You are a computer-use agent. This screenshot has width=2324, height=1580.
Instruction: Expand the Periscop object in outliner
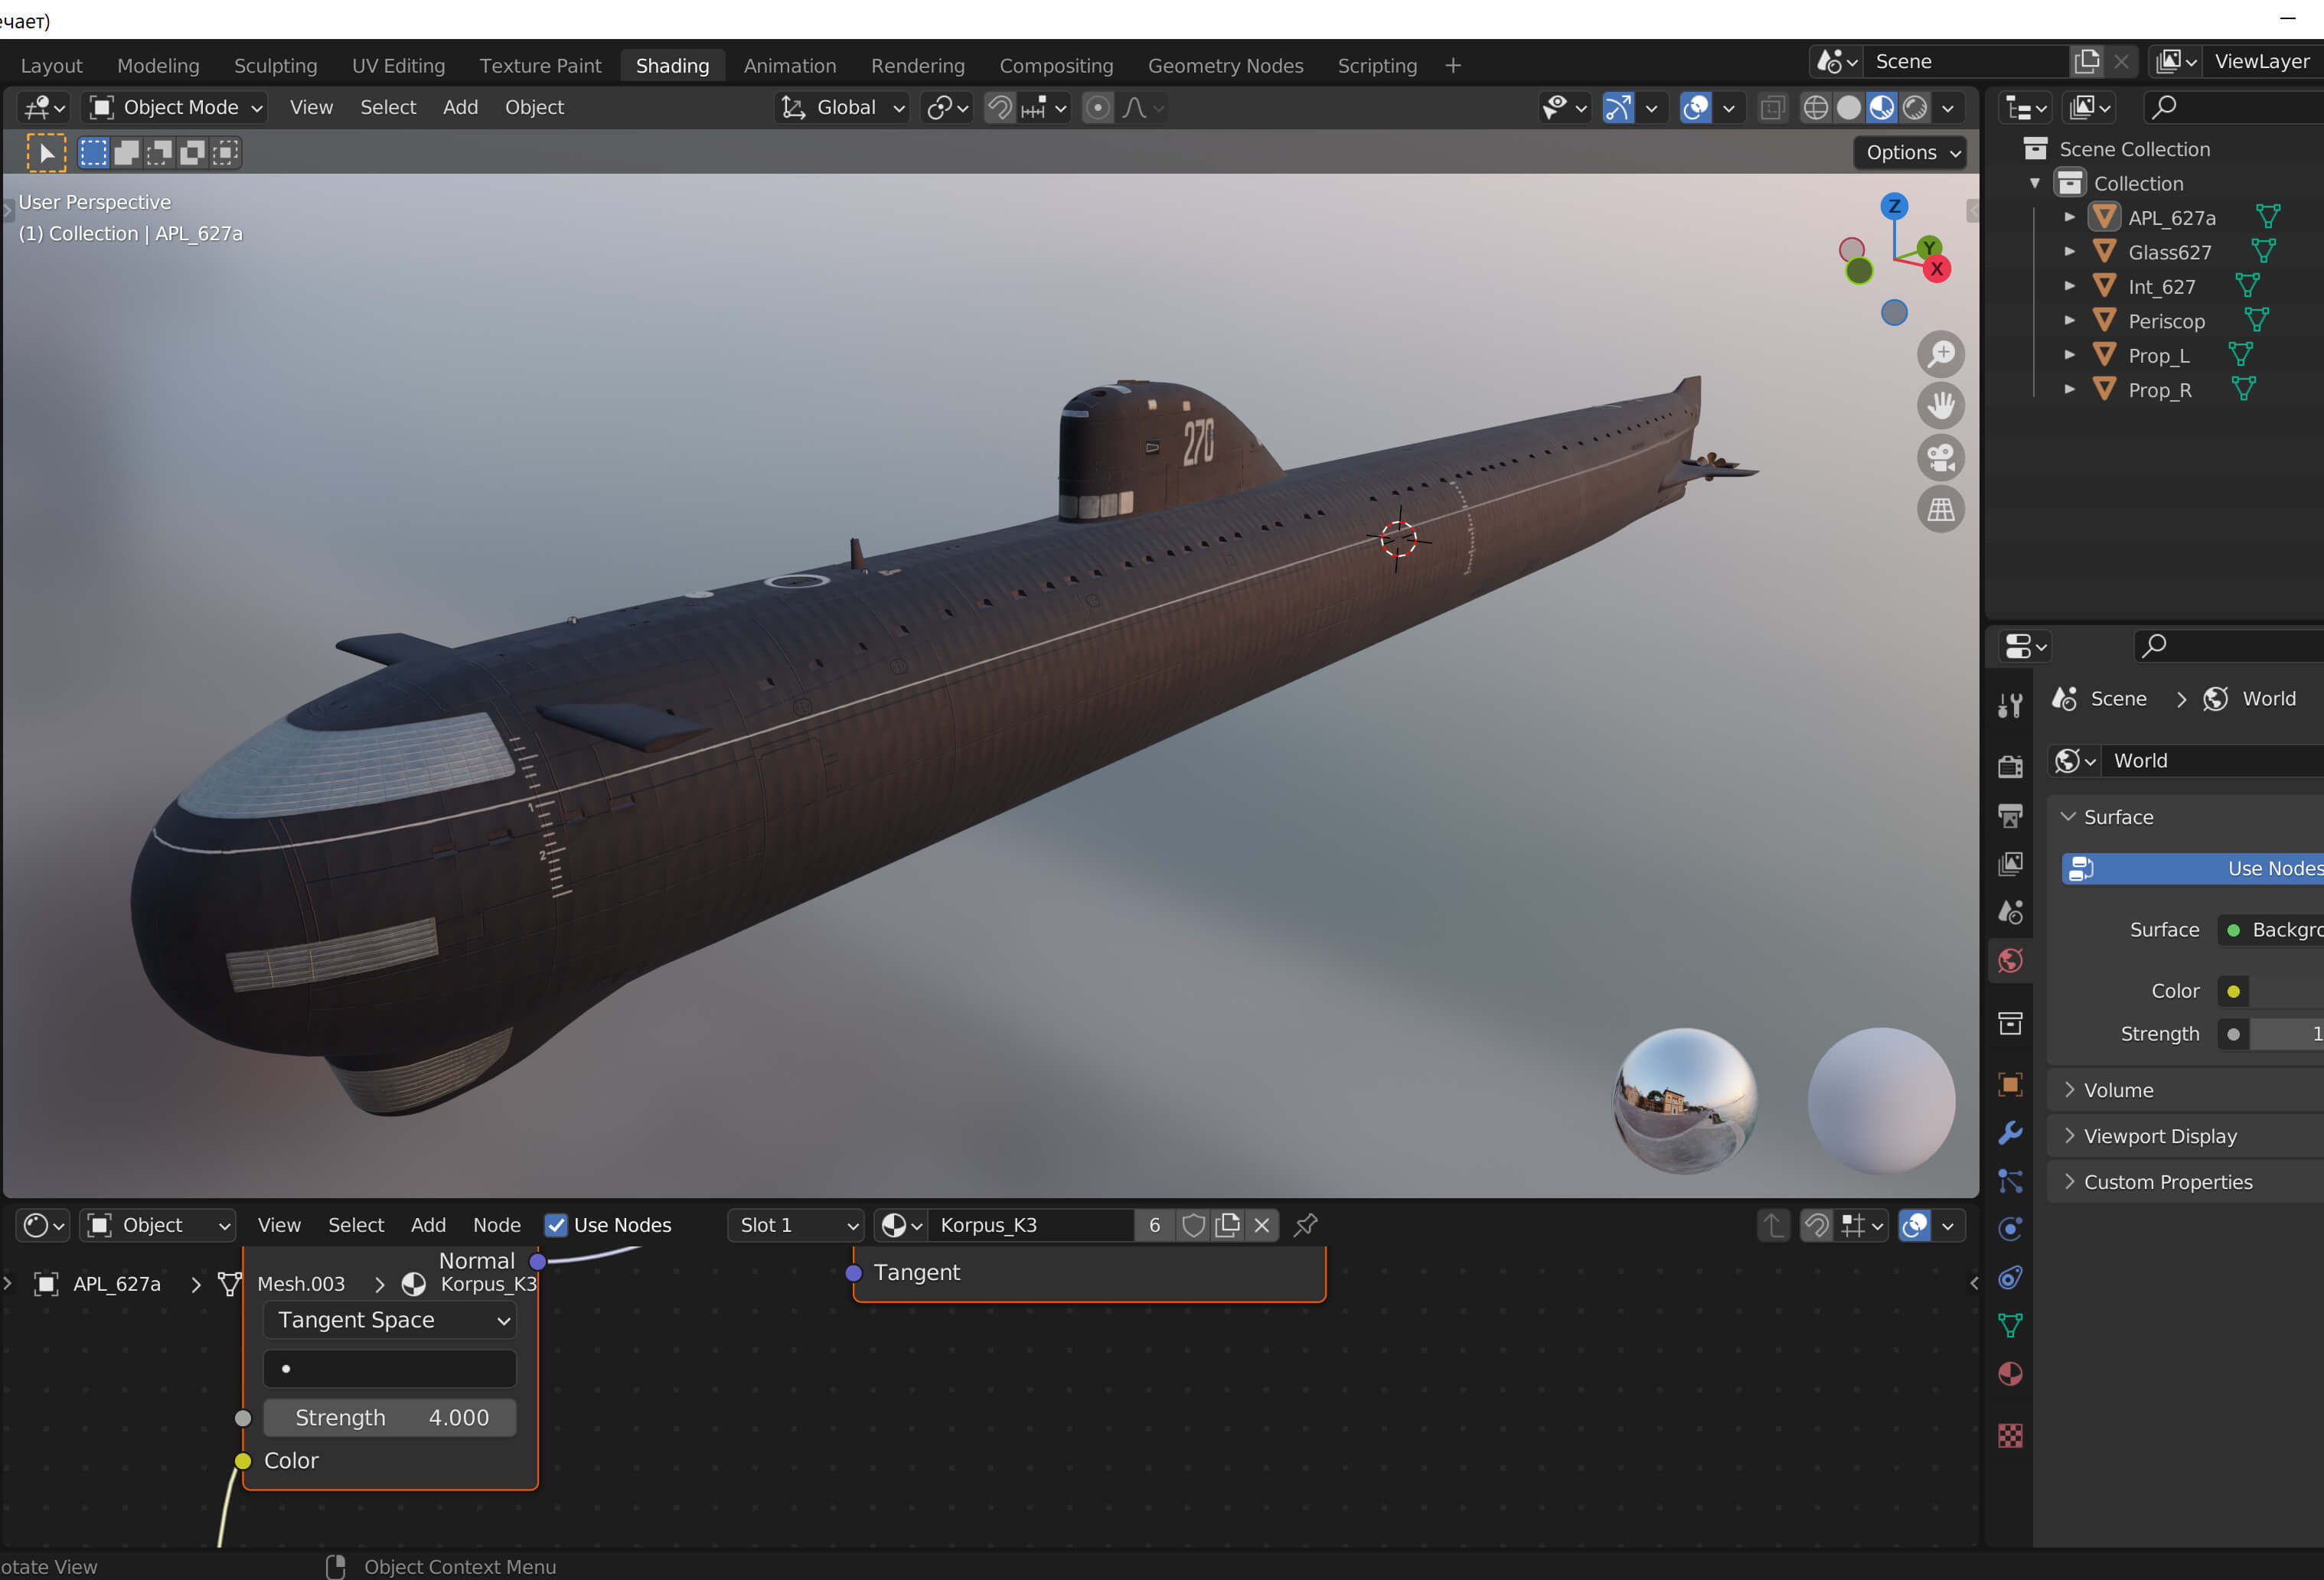2069,321
